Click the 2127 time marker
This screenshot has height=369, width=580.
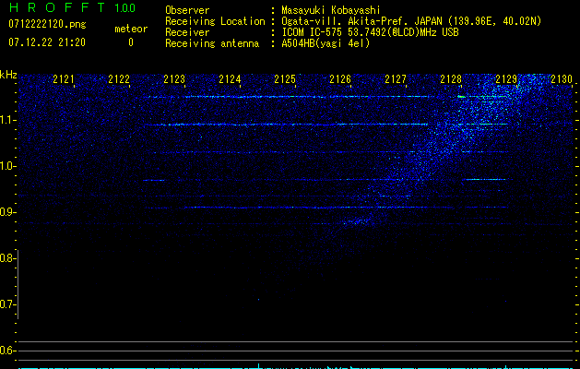[x=396, y=79]
